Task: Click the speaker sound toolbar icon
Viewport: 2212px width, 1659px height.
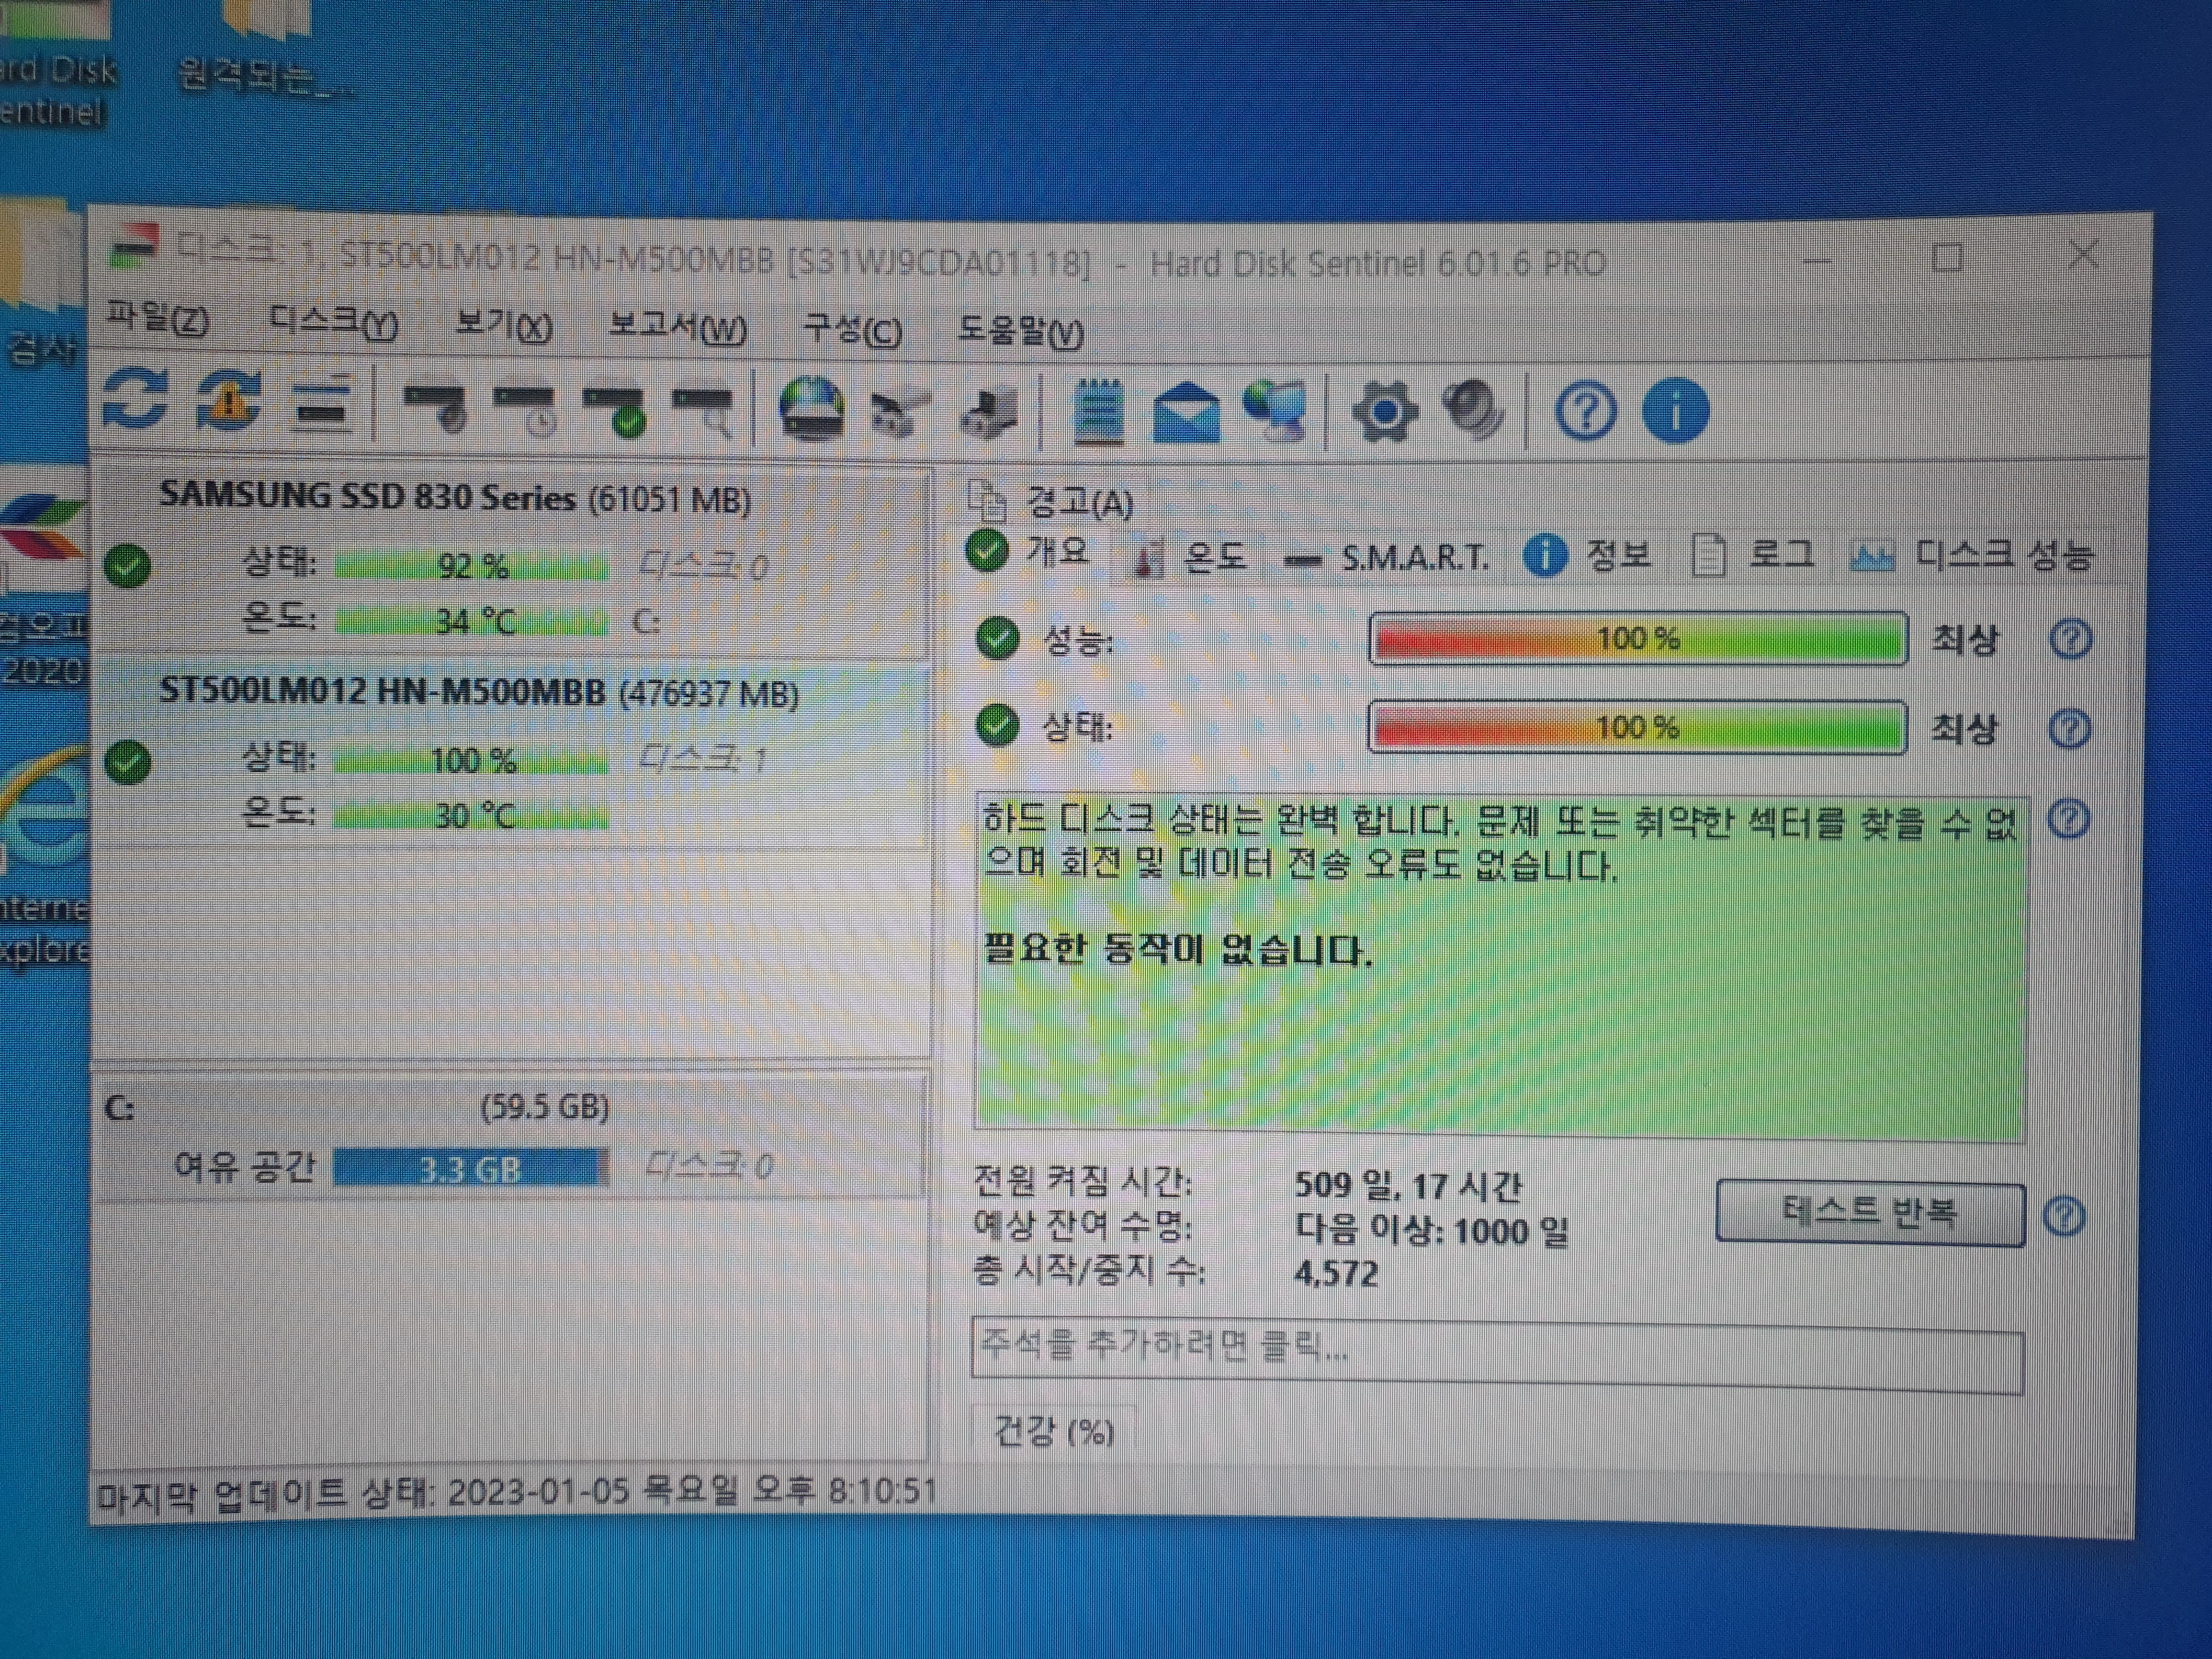Action: [x=1473, y=410]
